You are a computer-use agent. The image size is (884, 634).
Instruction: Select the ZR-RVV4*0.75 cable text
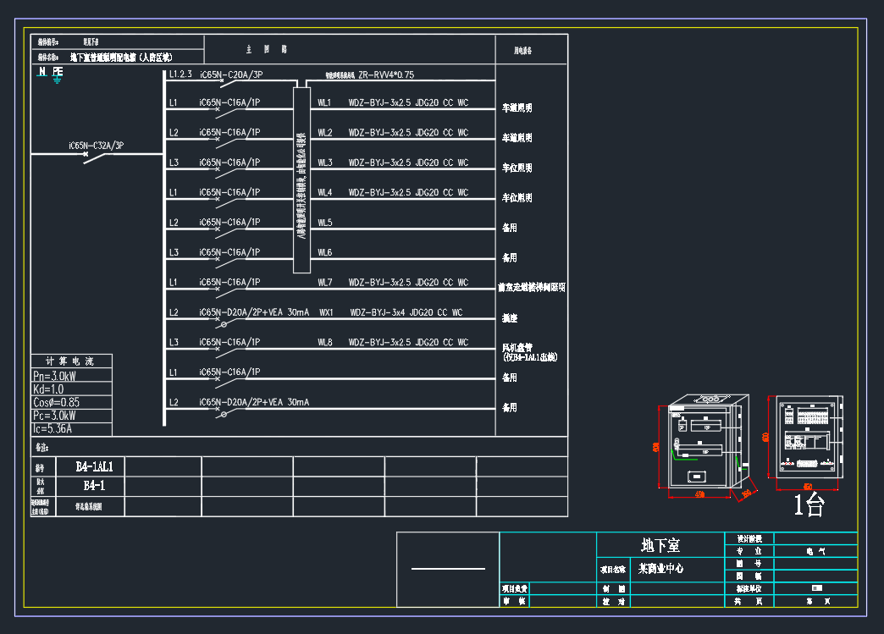pos(386,74)
